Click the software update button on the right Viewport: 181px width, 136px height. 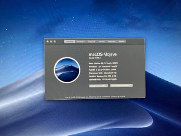tap(121, 86)
